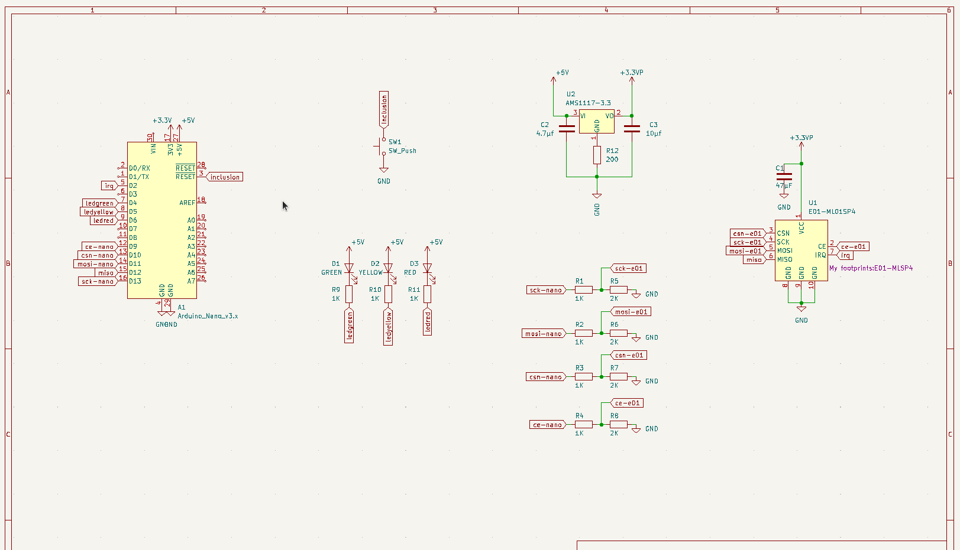Click the csn-e01 label above R7
Screen dimensions: 960x550
[x=628, y=355]
